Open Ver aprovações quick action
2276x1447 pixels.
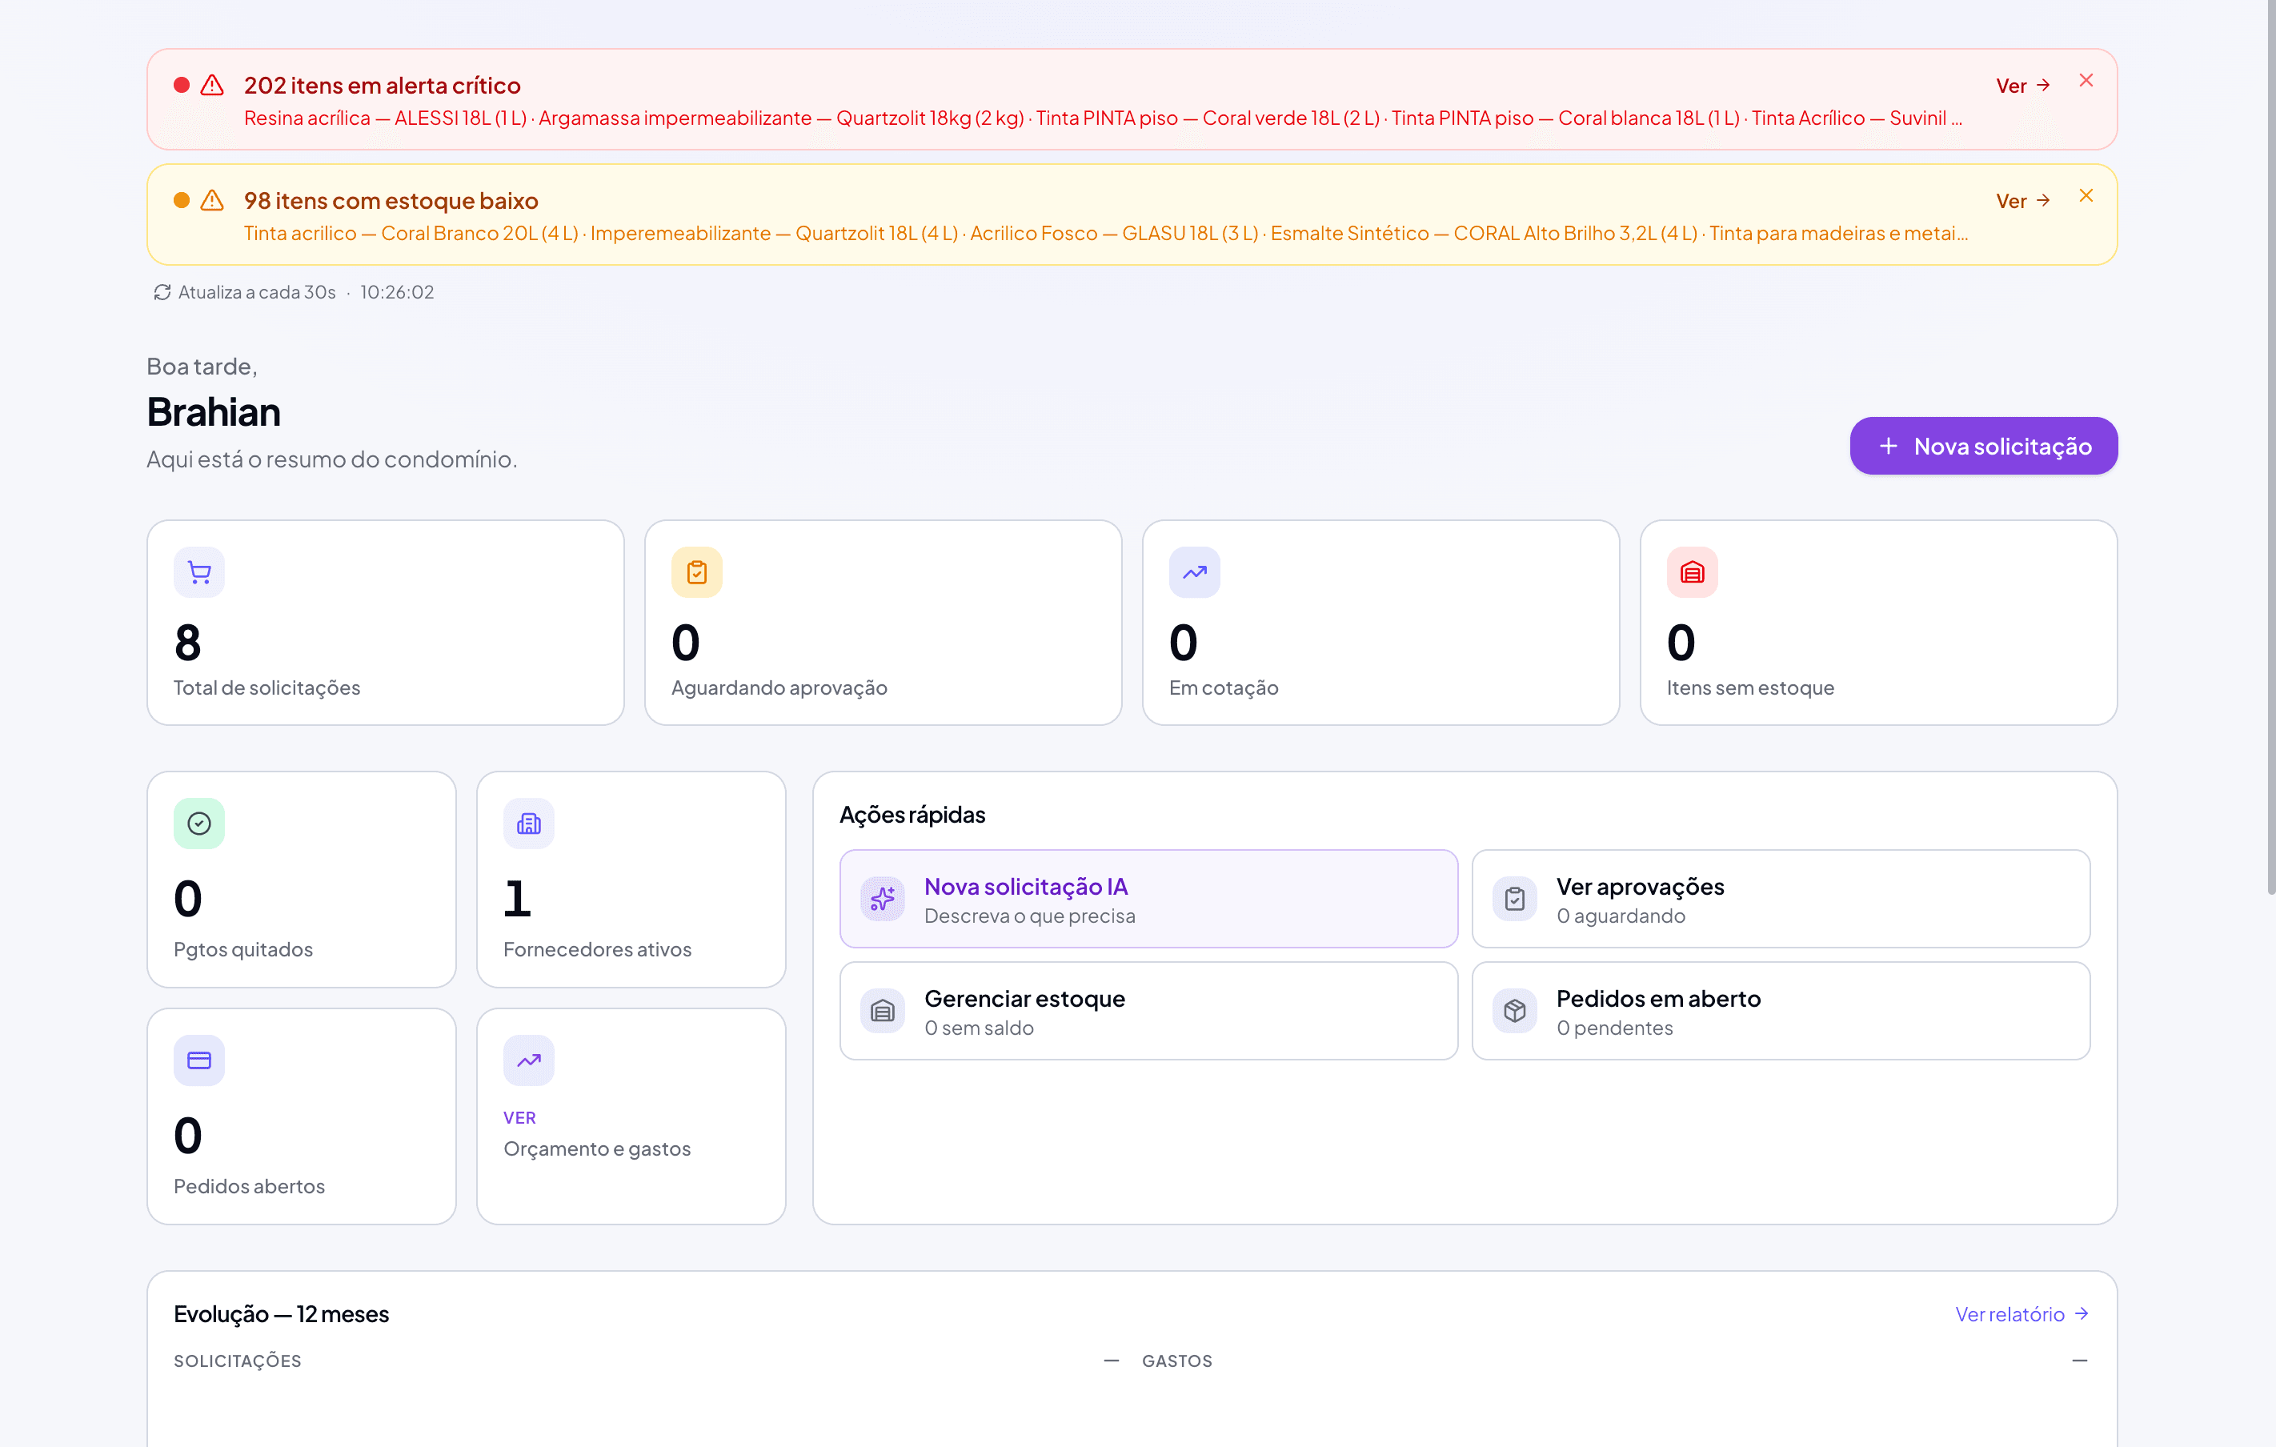1781,899
